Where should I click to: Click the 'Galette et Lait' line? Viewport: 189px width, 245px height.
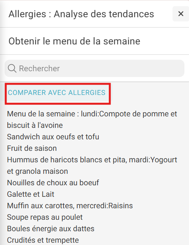point(31,194)
